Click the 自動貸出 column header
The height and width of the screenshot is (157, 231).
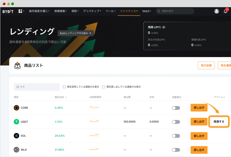coord(177,97)
